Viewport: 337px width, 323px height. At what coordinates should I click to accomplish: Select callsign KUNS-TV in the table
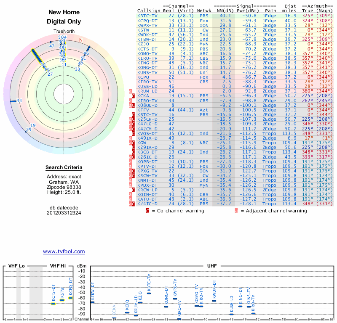147,72
